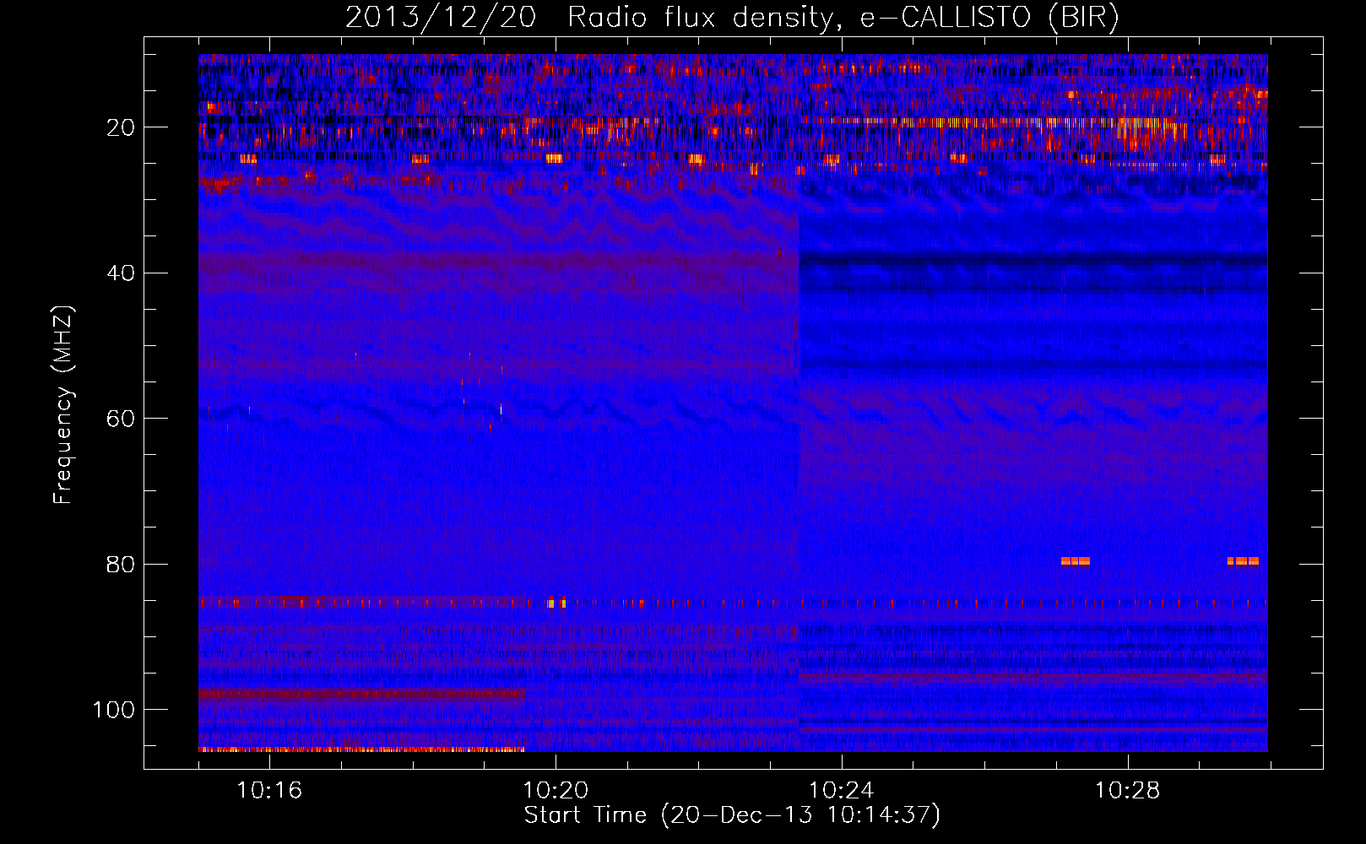Click the '40' frequency tick label

[122, 273]
